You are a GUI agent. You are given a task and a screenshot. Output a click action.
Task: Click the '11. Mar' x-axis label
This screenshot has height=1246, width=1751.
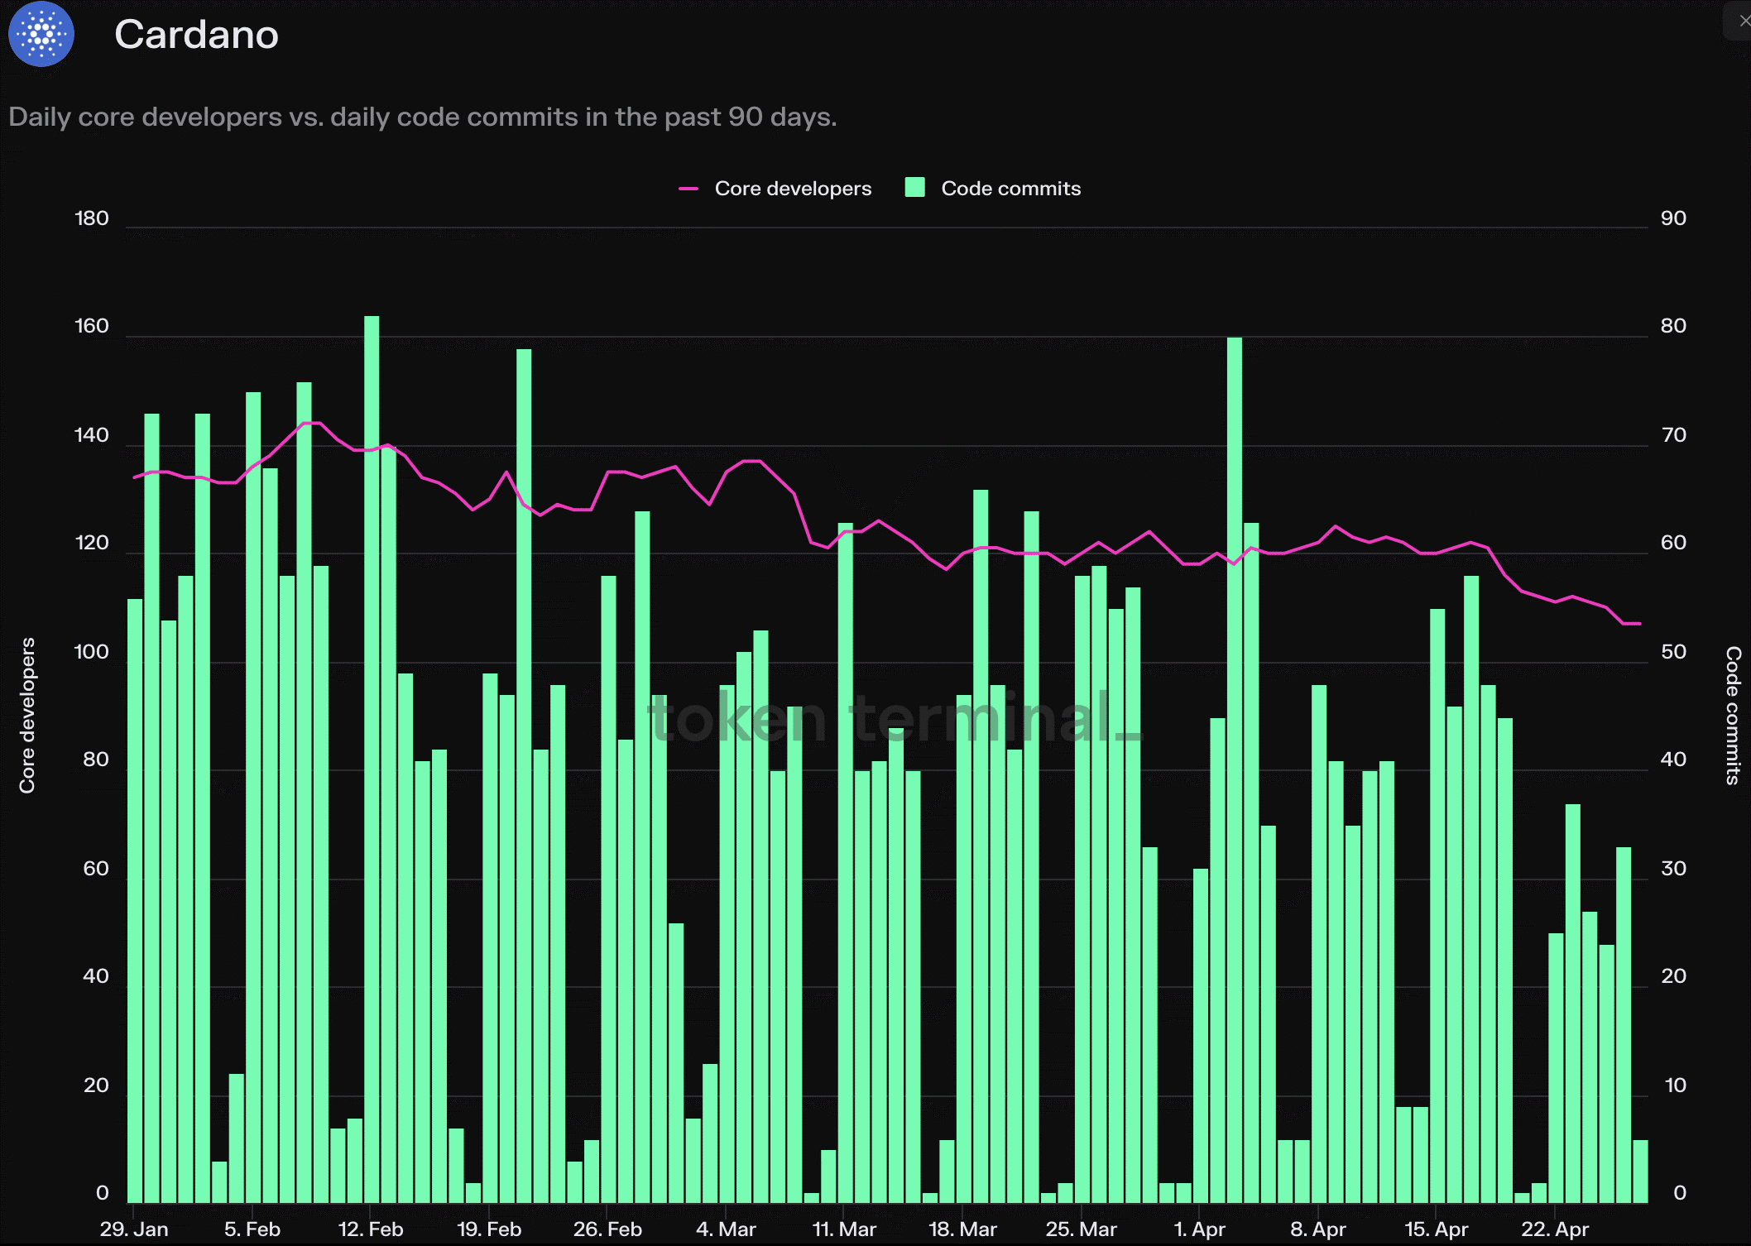[844, 1229]
